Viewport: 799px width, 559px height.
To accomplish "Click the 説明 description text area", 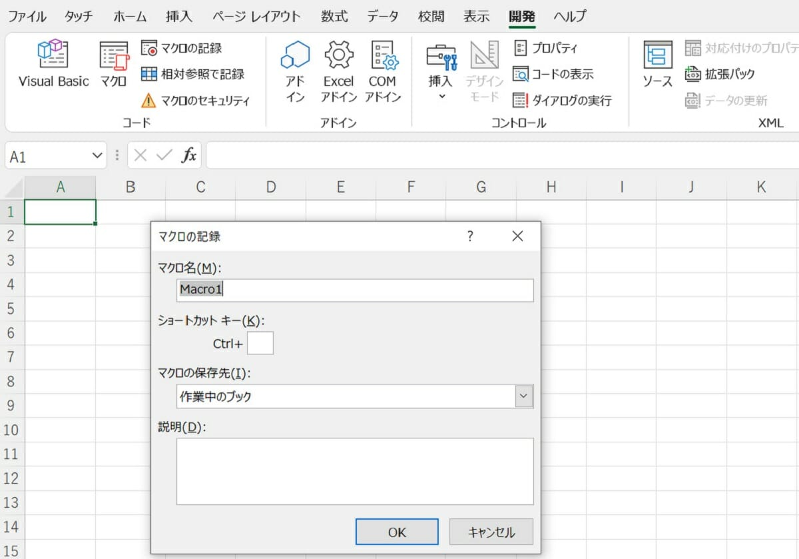I will pos(355,471).
